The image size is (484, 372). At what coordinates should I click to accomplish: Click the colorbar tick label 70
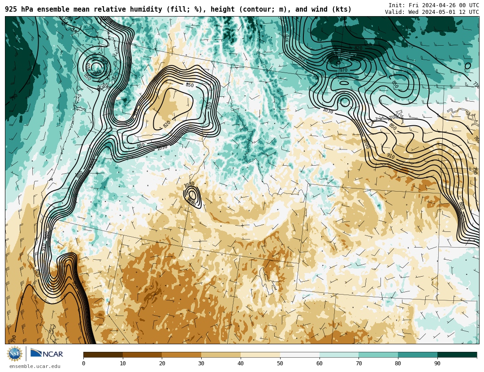tap(359, 363)
